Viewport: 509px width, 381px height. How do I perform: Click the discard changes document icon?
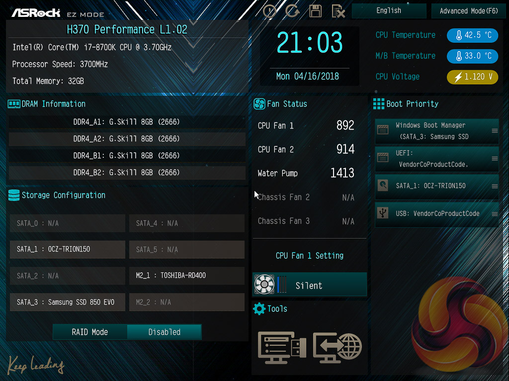pyautogui.click(x=338, y=11)
